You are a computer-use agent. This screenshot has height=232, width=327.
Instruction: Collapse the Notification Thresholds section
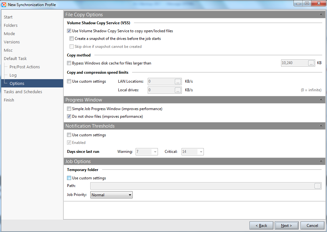[x=321, y=126]
